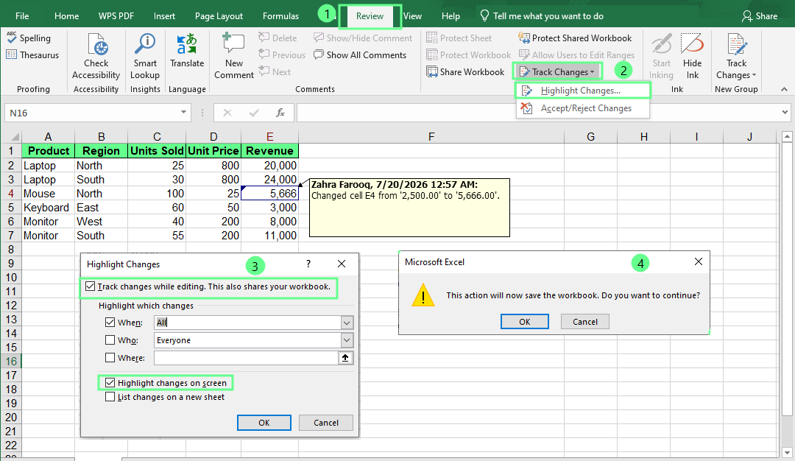Screen dimensions: 795x461
Task: Click Hide Ink
Action: [x=692, y=56]
